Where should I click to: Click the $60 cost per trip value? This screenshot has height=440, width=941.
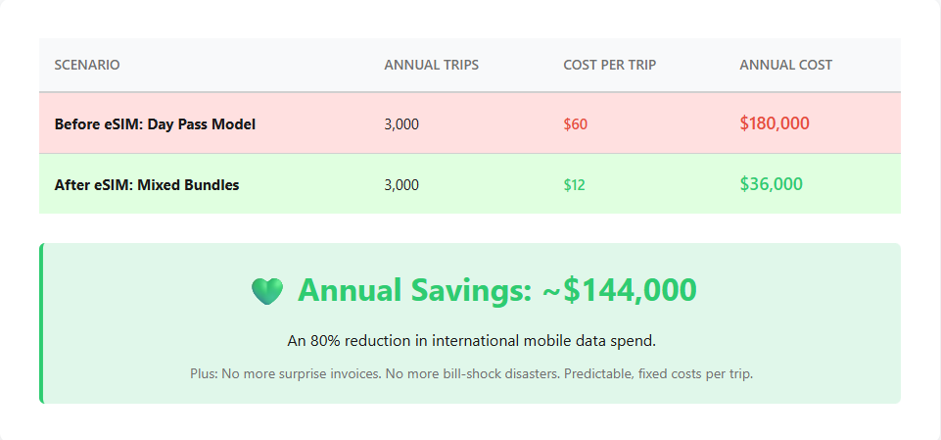point(575,124)
